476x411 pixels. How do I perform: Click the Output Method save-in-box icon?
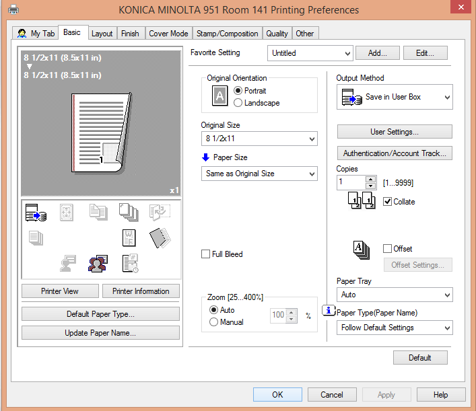click(x=352, y=97)
